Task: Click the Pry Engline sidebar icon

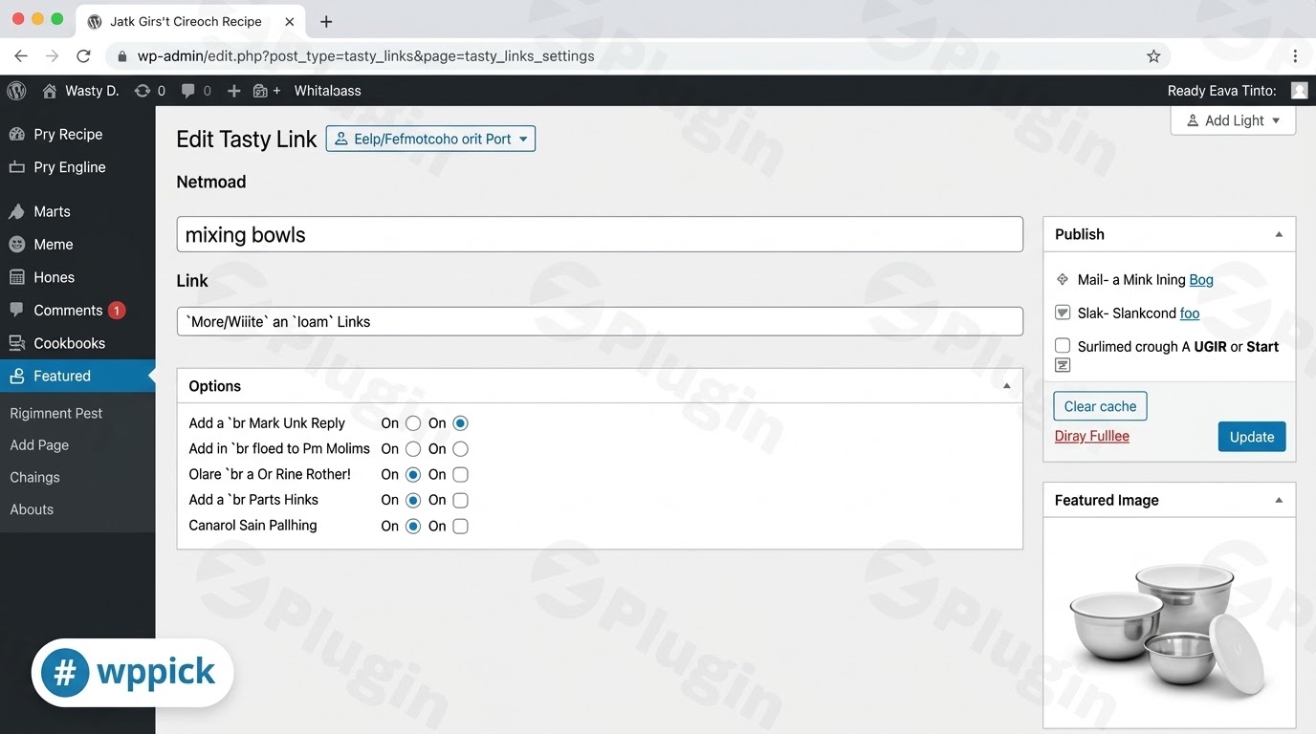Action: coord(16,167)
